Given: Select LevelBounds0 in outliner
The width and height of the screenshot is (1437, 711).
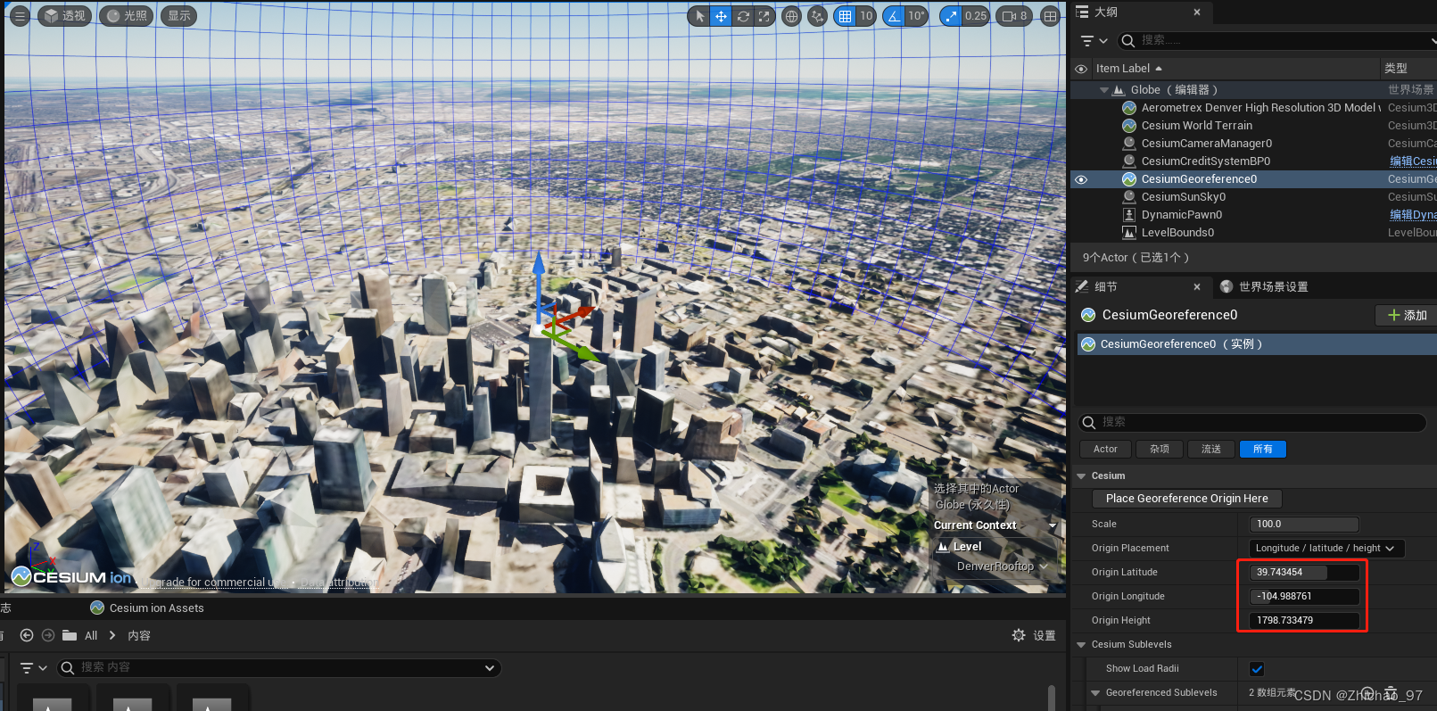Looking at the screenshot, I should [1177, 233].
